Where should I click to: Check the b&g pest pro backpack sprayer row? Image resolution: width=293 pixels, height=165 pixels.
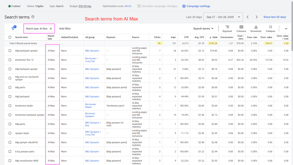click(x=10, y=78)
